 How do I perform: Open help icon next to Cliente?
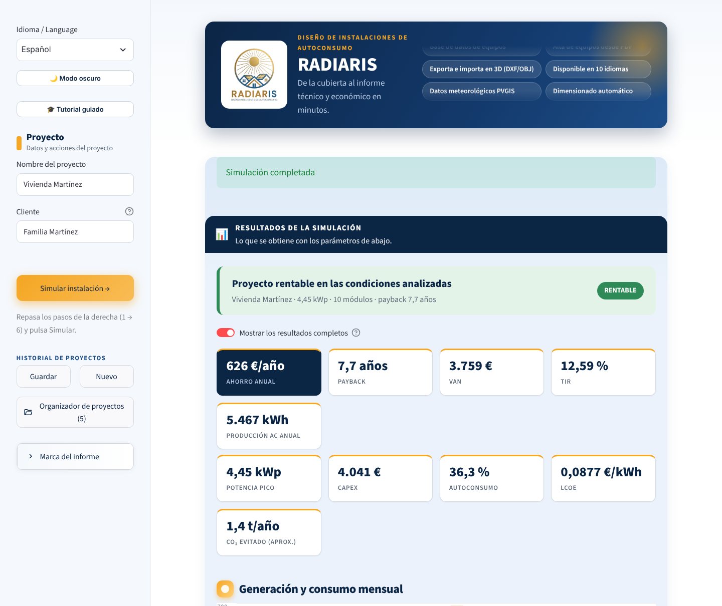[x=129, y=211]
